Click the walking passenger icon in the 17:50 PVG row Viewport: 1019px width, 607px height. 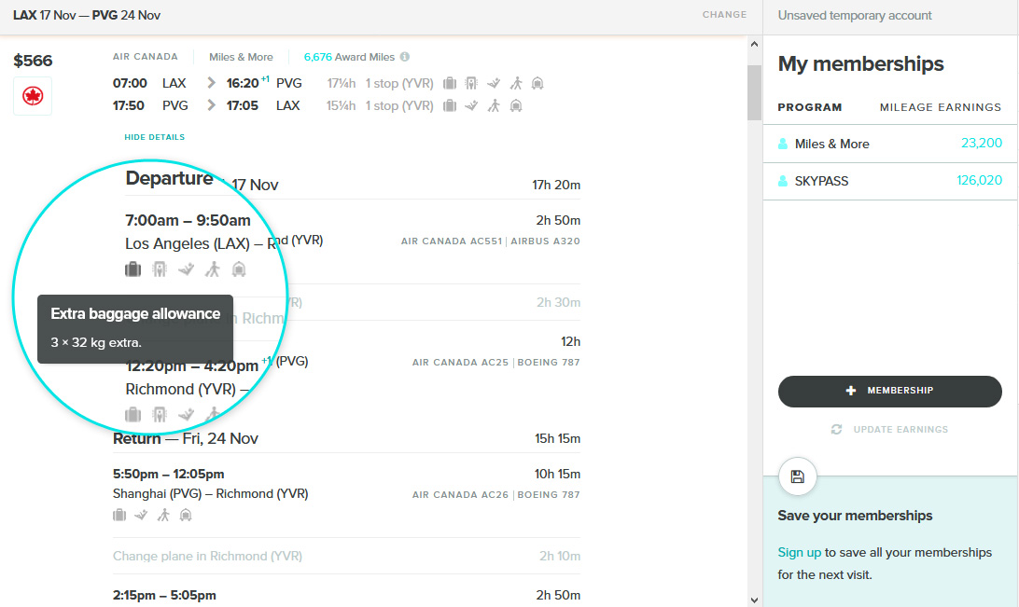[494, 105]
